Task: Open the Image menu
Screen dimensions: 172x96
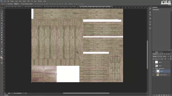Action: 12,1
